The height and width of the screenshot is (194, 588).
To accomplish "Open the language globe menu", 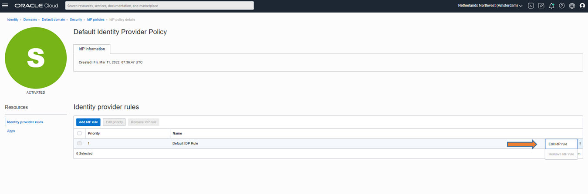I will click(572, 6).
